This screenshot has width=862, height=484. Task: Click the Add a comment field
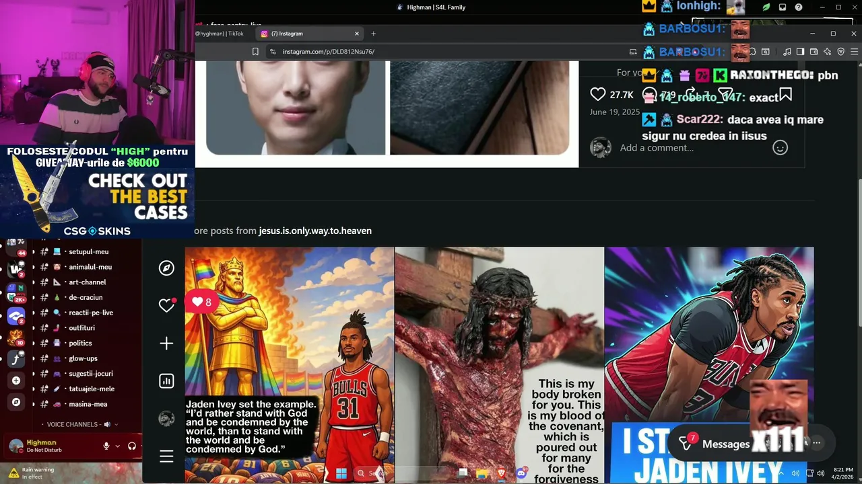(x=694, y=148)
